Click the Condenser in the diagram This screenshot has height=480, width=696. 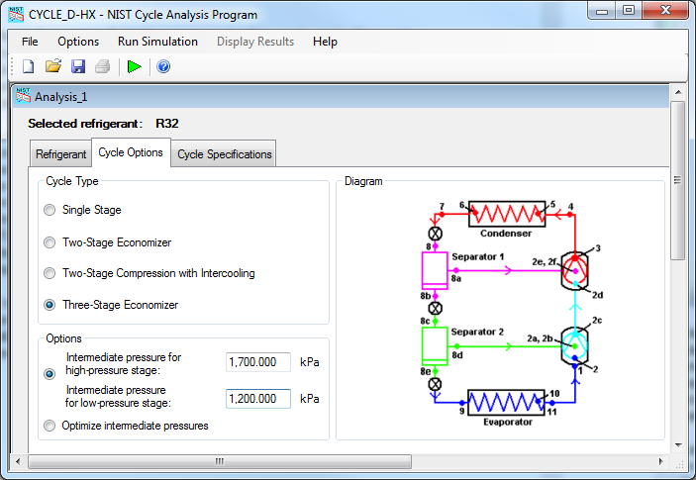tap(507, 214)
